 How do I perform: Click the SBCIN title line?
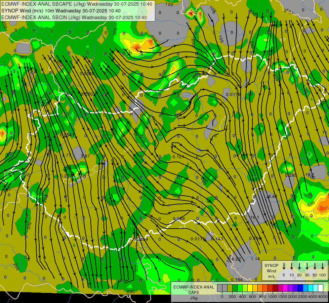(74, 18)
